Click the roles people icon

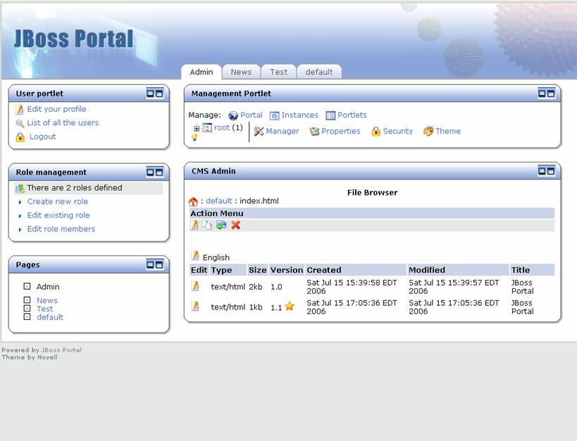click(20, 188)
